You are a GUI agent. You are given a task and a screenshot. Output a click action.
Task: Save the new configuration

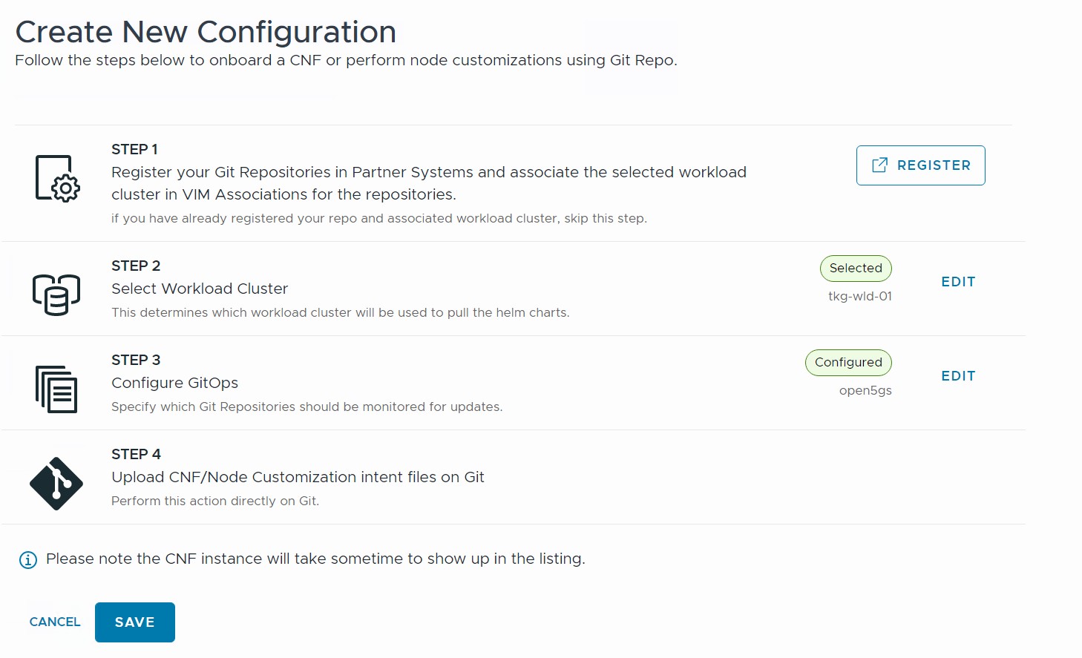135,622
